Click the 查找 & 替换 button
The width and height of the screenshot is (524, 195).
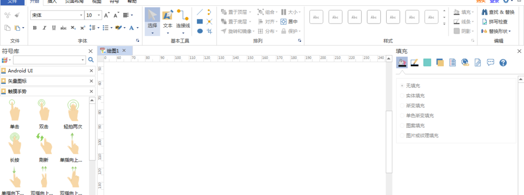click(498, 12)
